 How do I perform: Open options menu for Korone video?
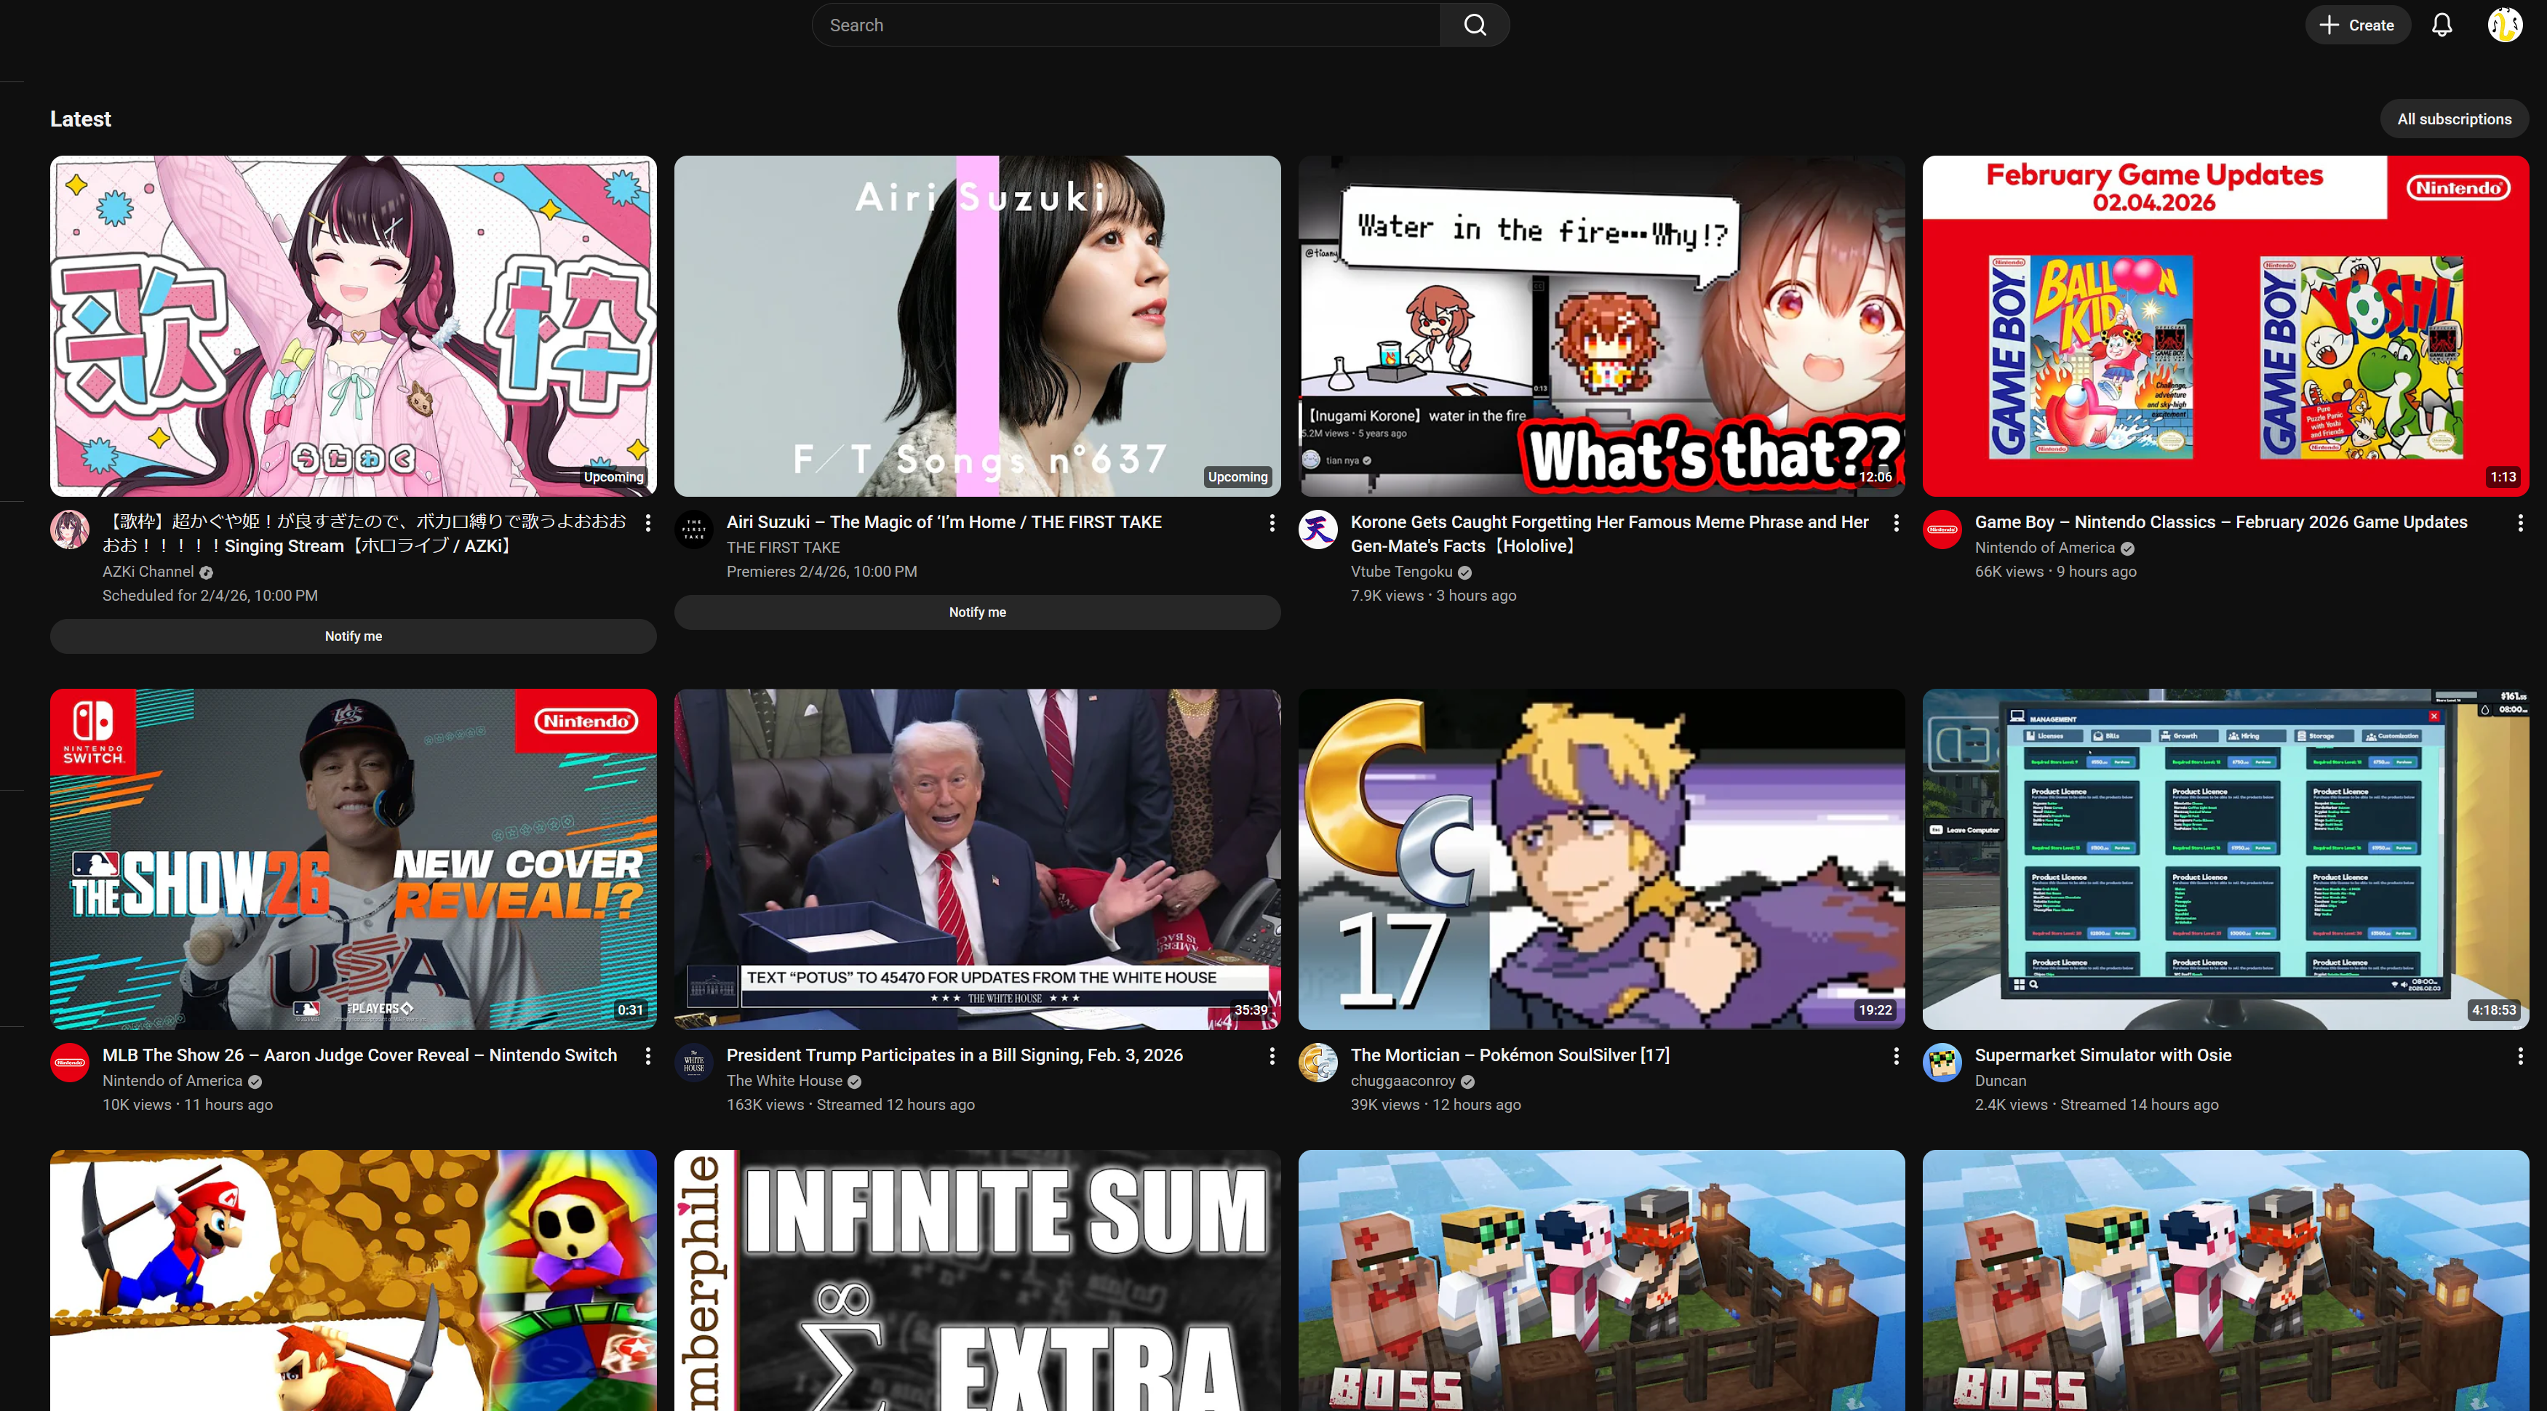click(1895, 523)
